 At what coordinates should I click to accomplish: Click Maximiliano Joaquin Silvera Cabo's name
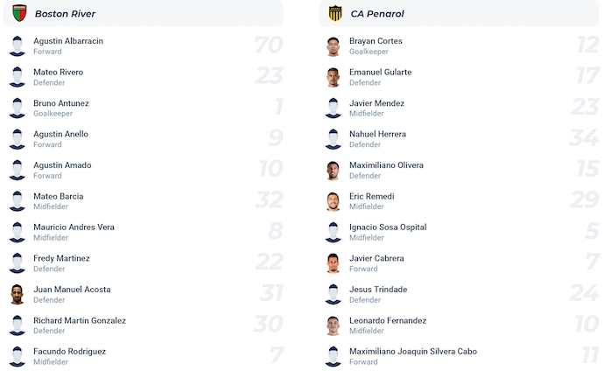412,352
